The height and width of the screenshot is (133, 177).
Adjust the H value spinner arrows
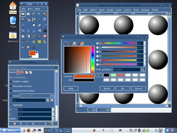click(145, 43)
